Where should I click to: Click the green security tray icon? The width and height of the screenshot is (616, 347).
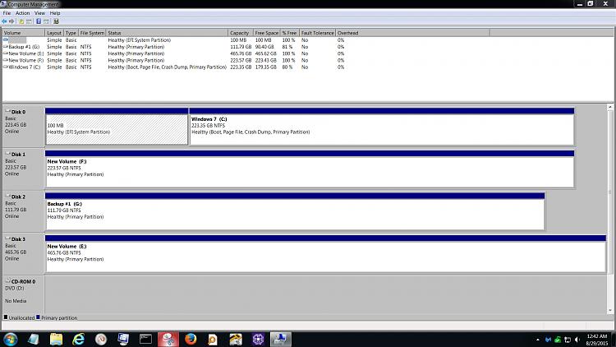pyautogui.click(x=558, y=340)
